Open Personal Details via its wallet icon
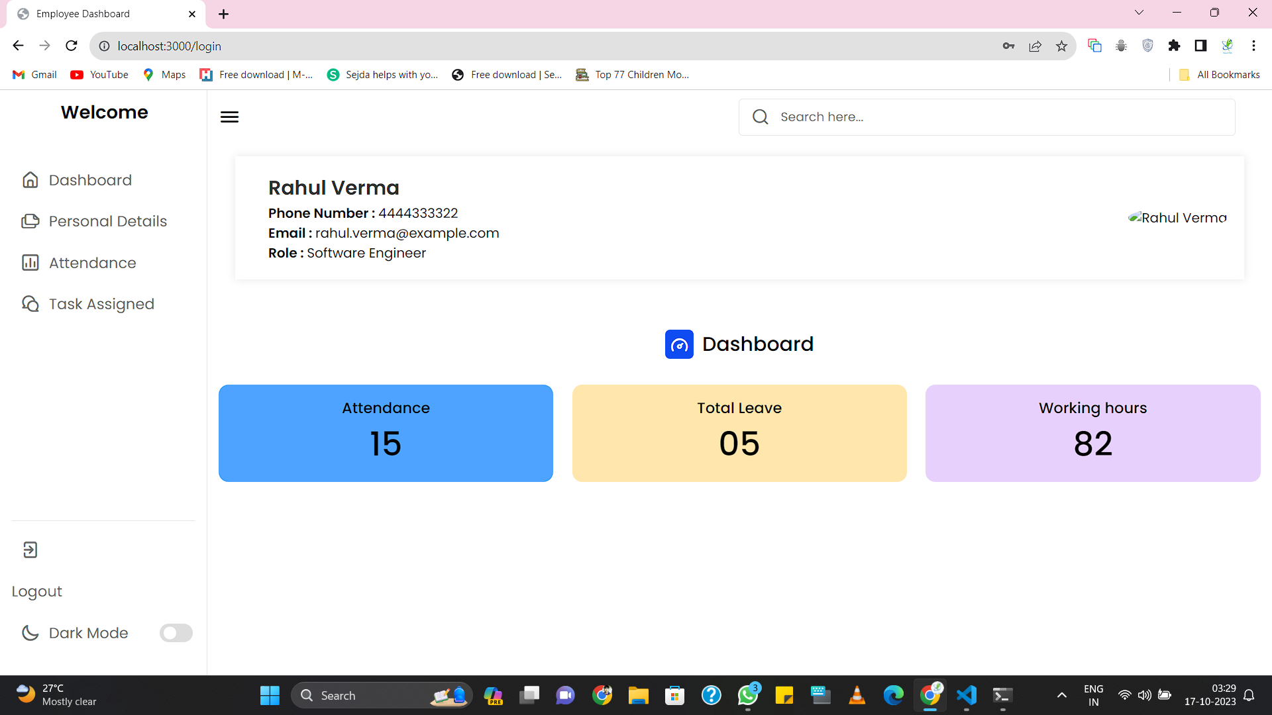 pos(30,221)
